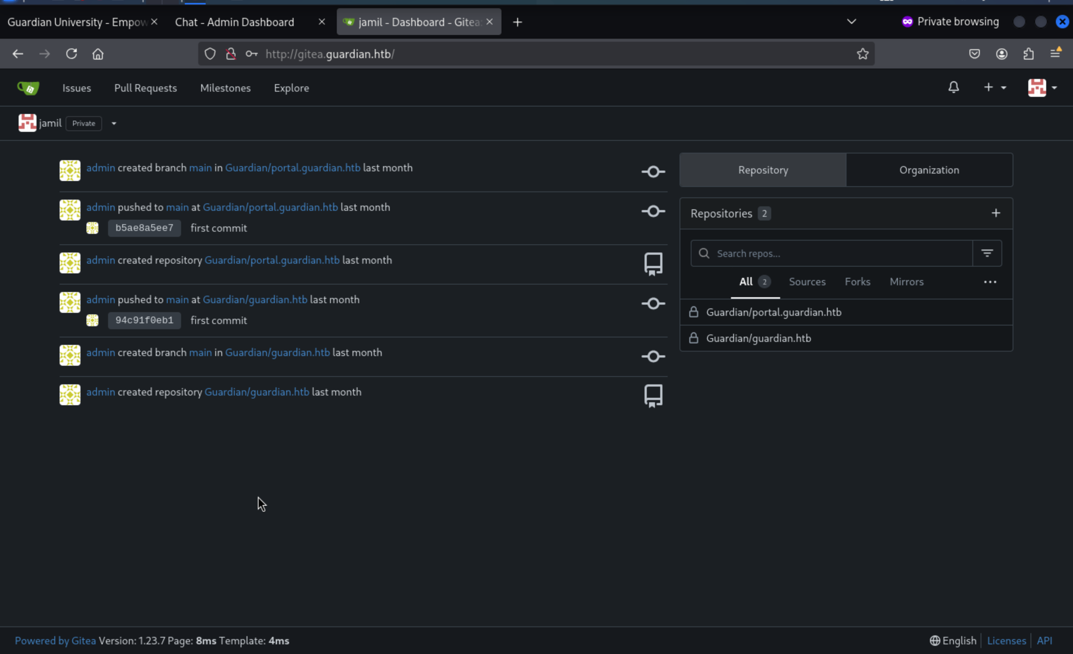Open the create new plus dropdown
Image resolution: width=1073 pixels, height=654 pixels.
click(995, 88)
